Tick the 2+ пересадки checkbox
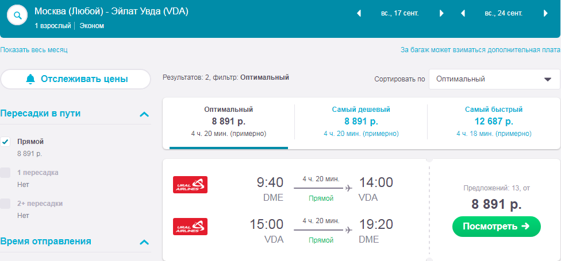The height and width of the screenshot is (261, 561). click(x=5, y=204)
